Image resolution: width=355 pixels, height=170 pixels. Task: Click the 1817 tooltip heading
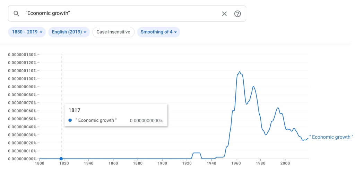point(74,111)
